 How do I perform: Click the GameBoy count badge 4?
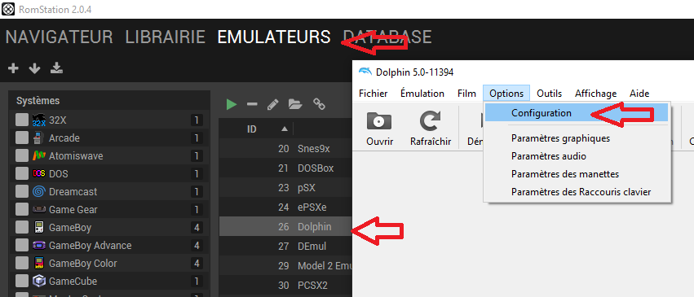click(197, 228)
